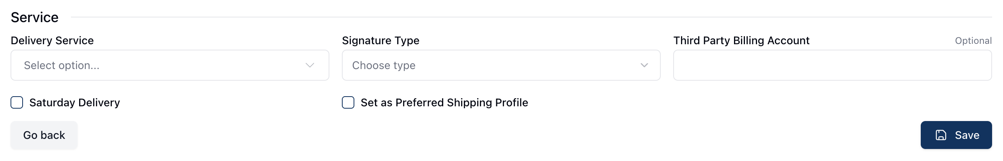Click the Signature Type field label
The width and height of the screenshot is (1003, 161).
tap(380, 40)
